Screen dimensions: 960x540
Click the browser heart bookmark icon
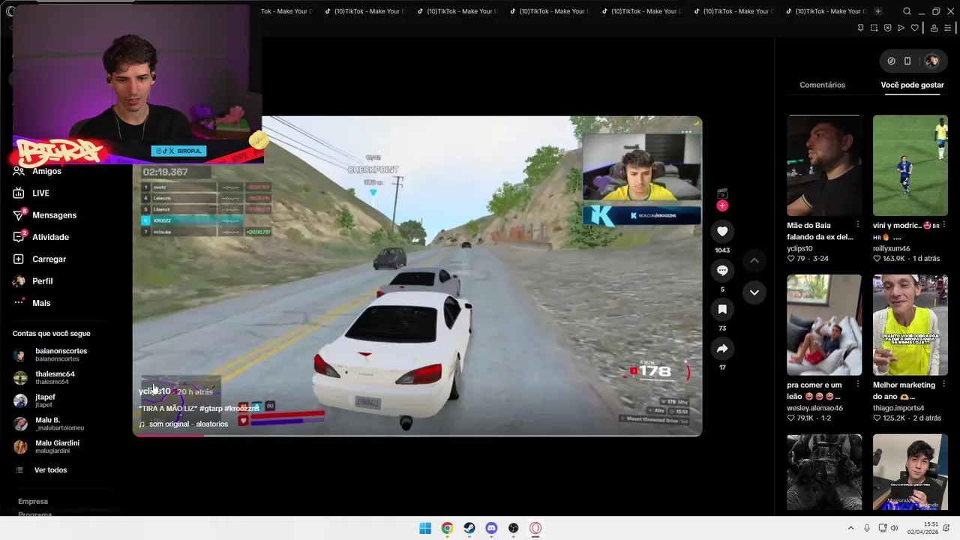(x=914, y=28)
